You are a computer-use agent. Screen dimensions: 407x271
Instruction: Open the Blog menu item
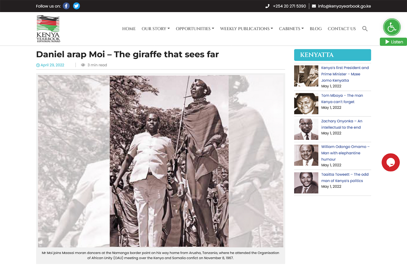[316, 29]
